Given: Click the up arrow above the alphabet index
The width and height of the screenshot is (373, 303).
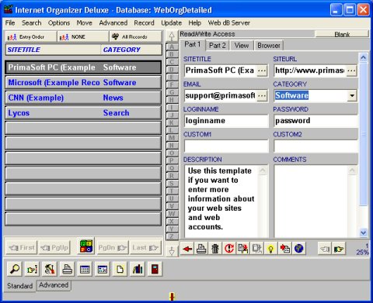Looking at the screenshot, I should [x=172, y=36].
